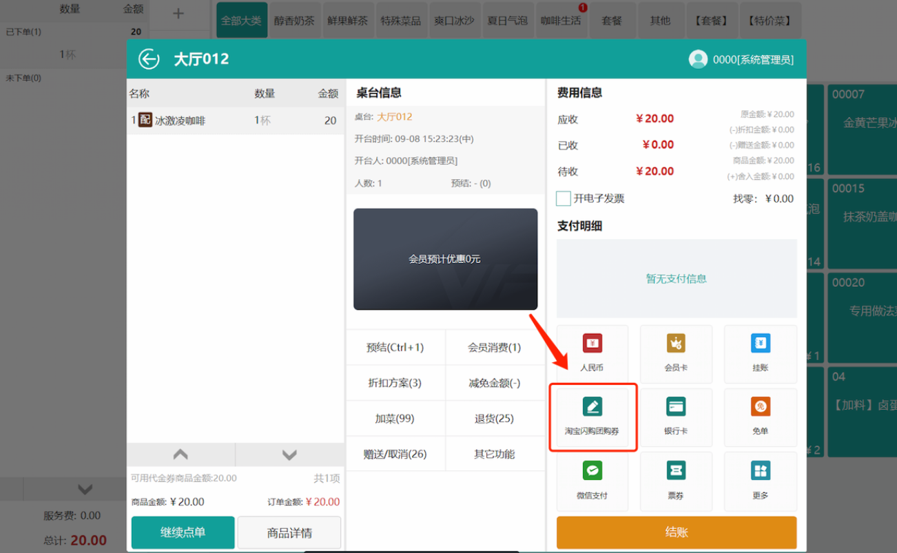The height and width of the screenshot is (553, 897).
Task: Expand down arrow in background order panel
Action: [85, 489]
